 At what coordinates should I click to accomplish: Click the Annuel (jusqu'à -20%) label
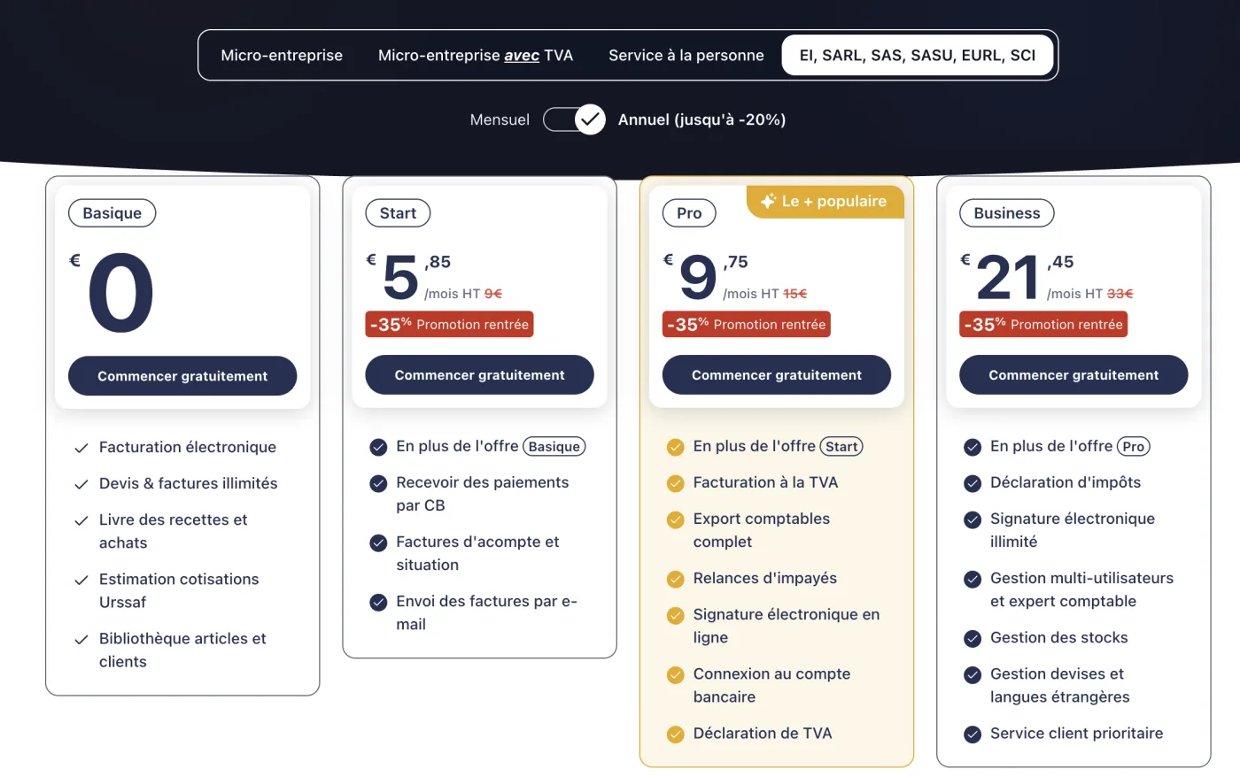coord(701,119)
